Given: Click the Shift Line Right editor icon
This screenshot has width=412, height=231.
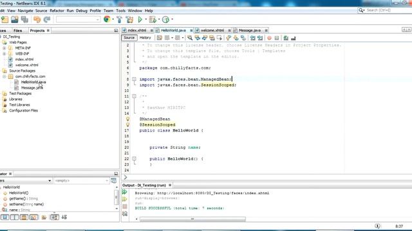Looking at the screenshot, I should pos(260,38).
